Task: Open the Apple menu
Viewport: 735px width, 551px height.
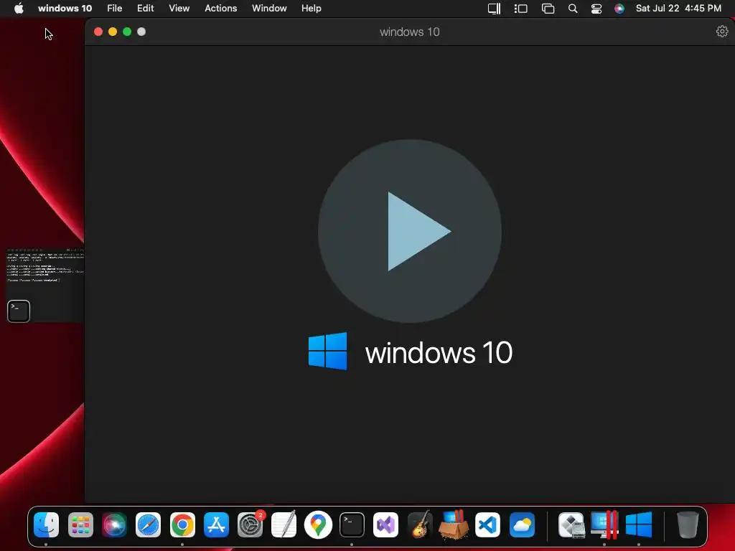Action: 19,9
